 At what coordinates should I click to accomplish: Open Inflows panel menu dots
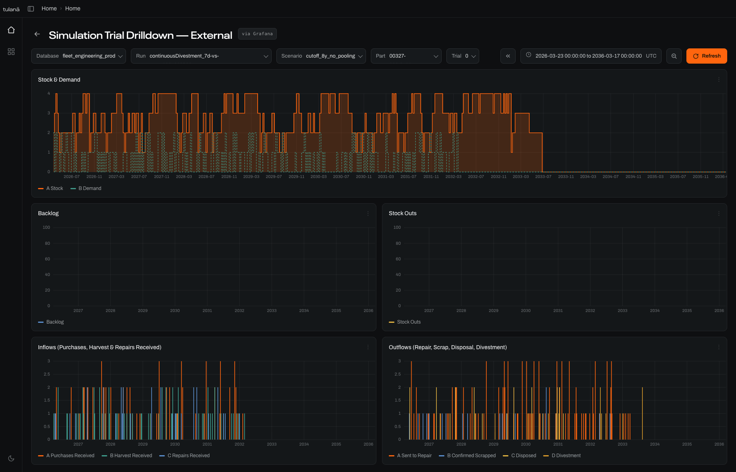[x=368, y=347]
